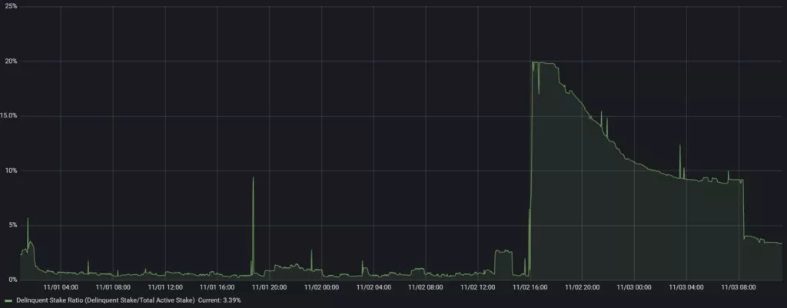Select the 11/01 04:00 time axis label
787x308 pixels.
point(60,287)
